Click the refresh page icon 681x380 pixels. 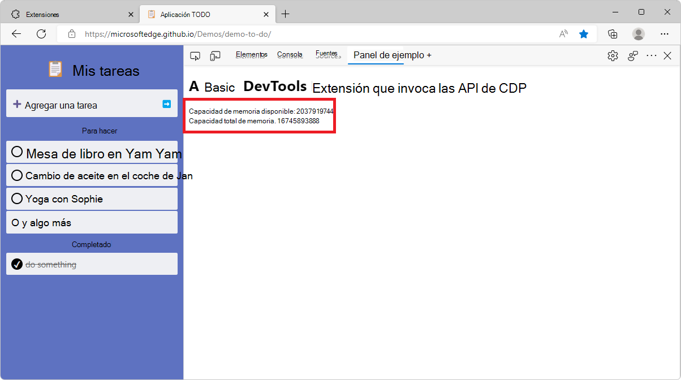(x=41, y=33)
